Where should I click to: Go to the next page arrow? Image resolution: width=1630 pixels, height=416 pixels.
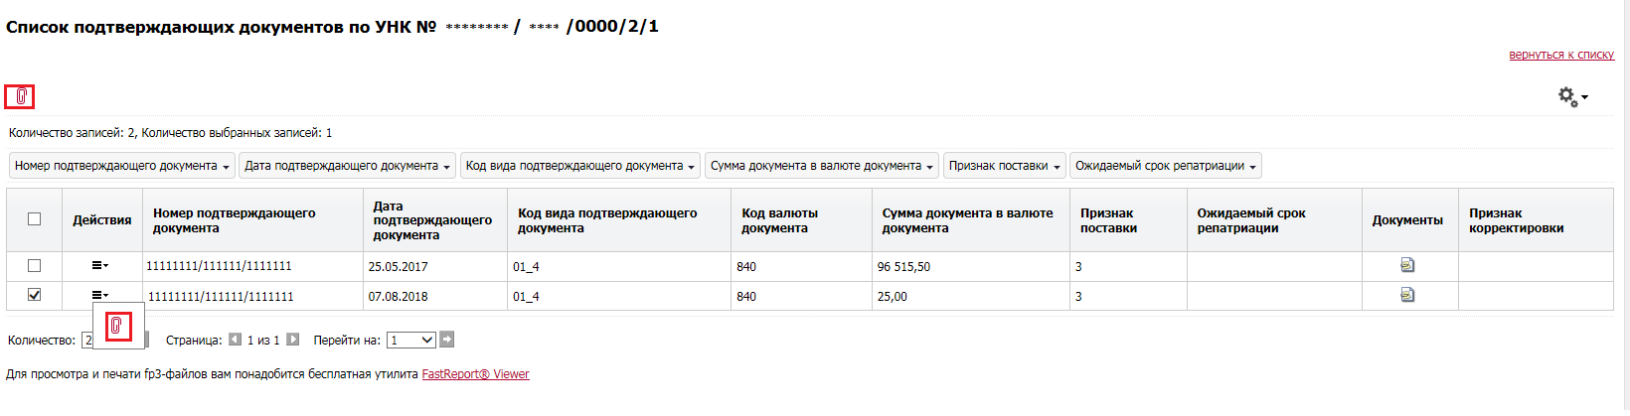coord(292,340)
